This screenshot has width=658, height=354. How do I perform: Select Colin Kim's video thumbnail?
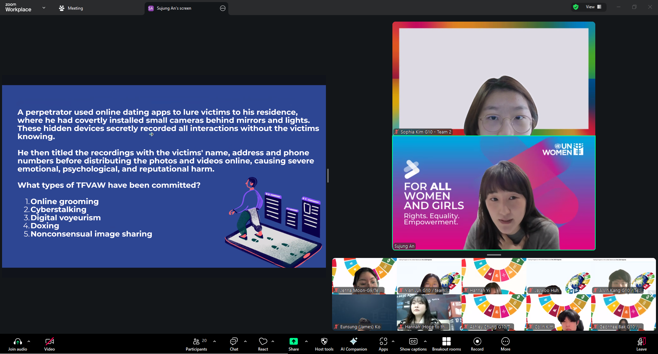[559, 312]
